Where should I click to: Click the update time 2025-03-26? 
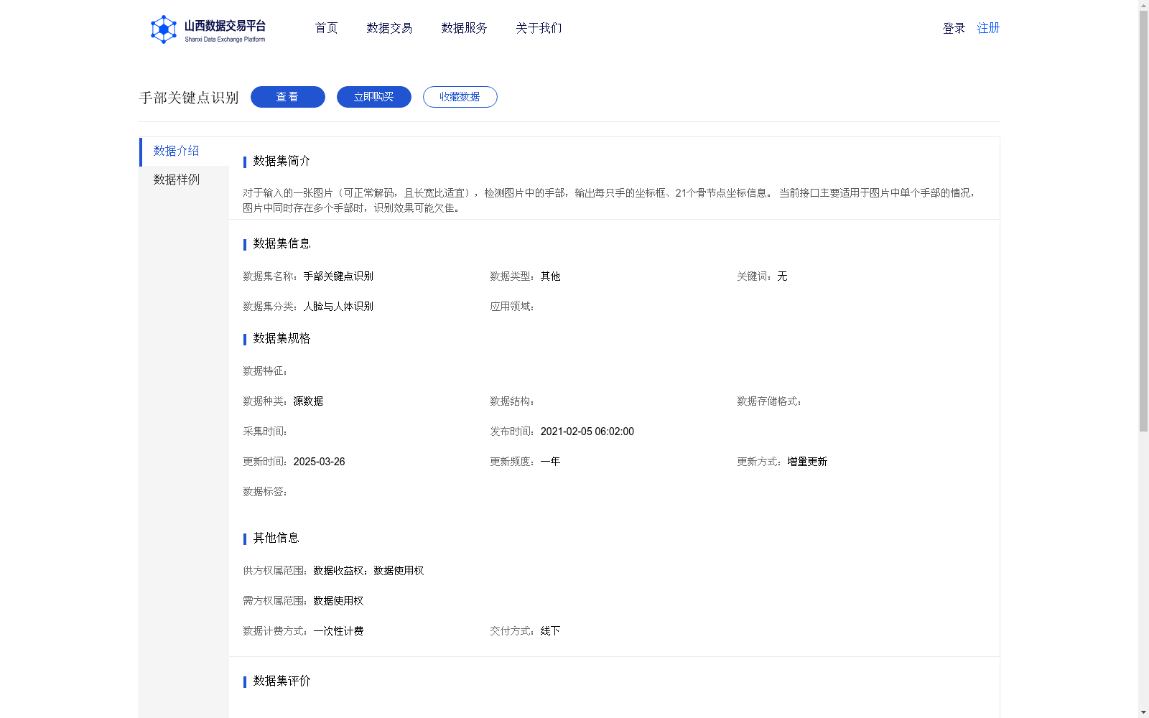(x=319, y=462)
